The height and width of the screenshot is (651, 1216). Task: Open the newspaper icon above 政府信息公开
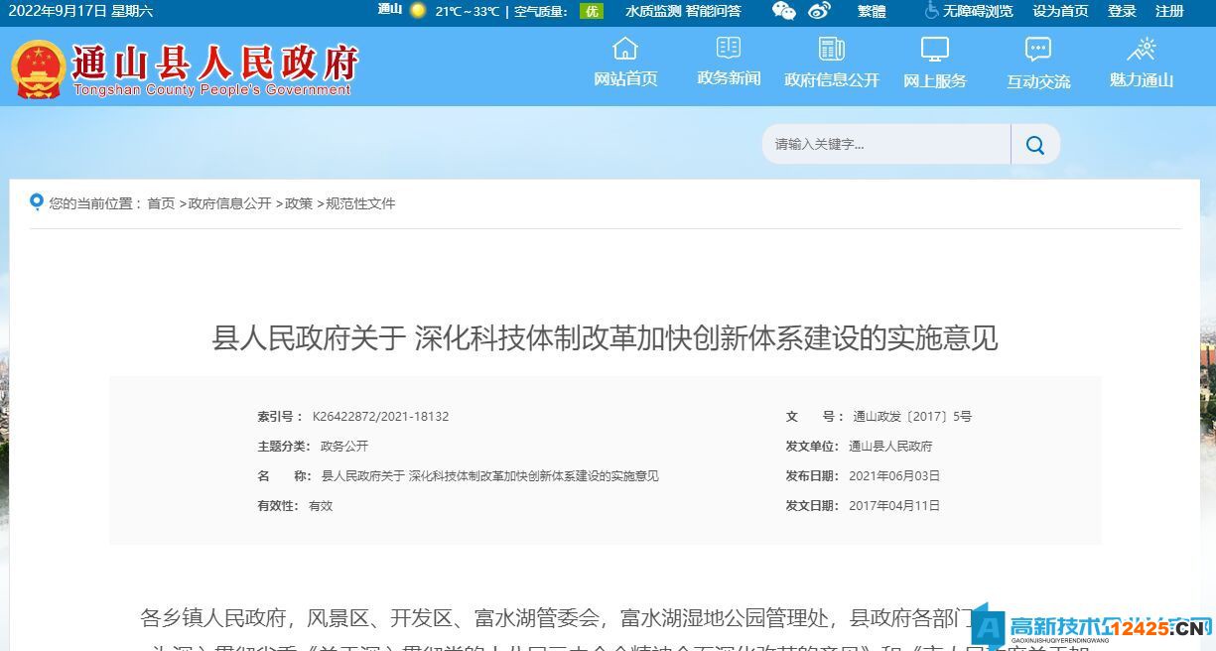click(831, 47)
